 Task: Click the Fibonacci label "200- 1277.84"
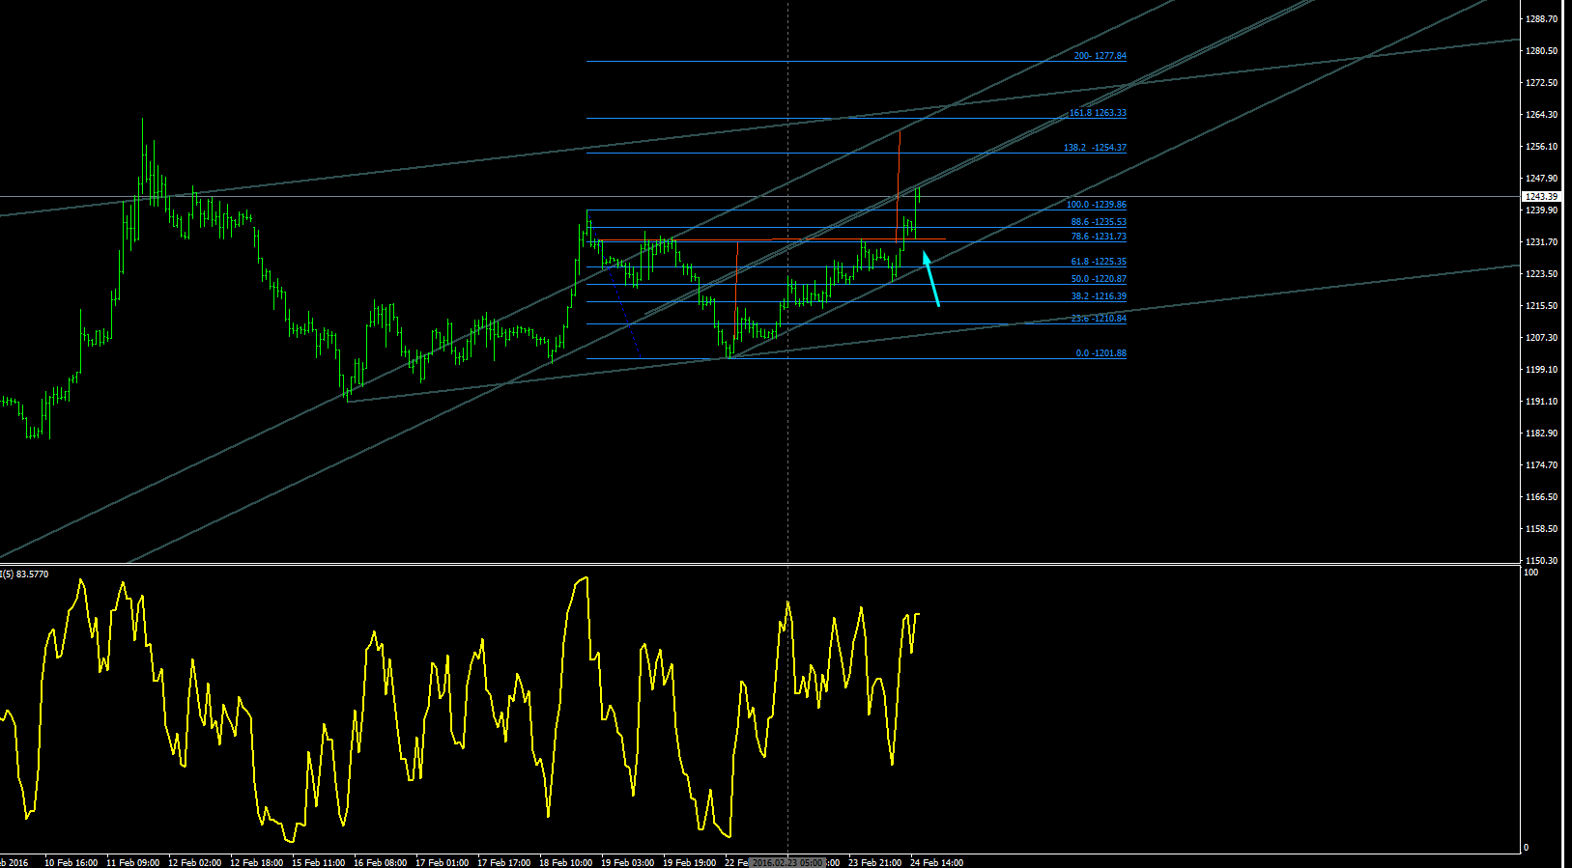pyautogui.click(x=1100, y=56)
